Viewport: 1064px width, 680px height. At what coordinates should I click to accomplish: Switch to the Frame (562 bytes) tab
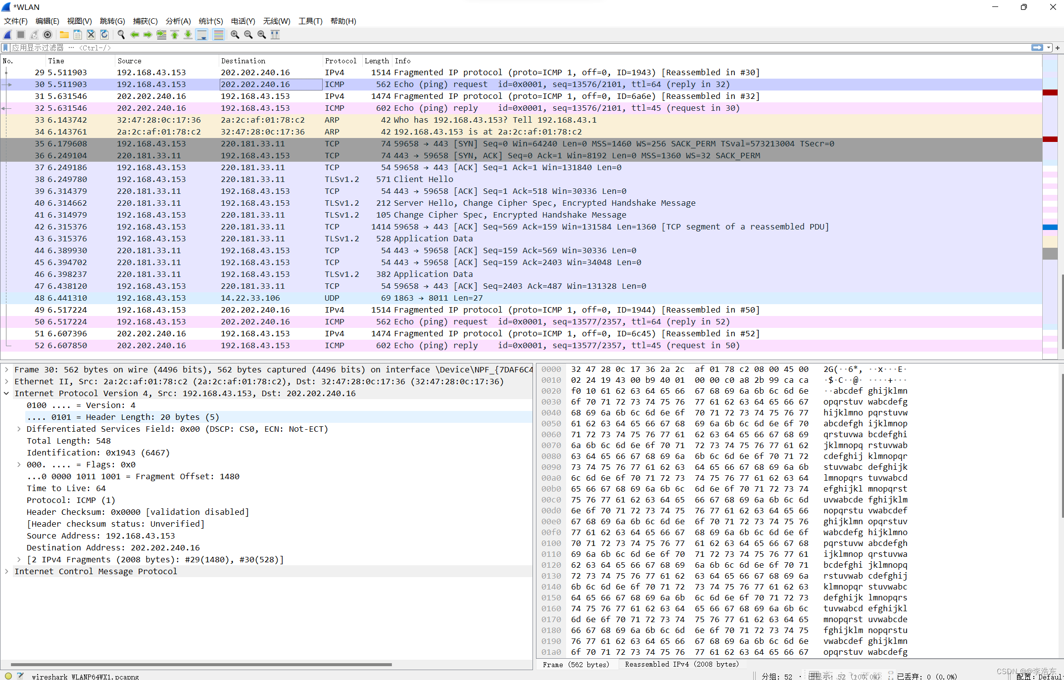[576, 664]
